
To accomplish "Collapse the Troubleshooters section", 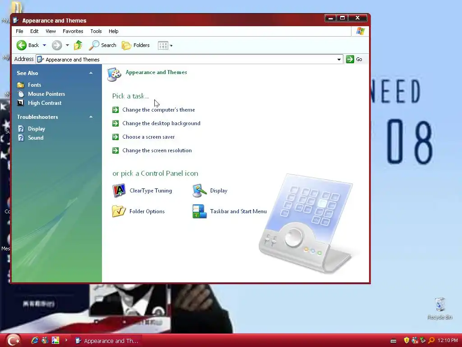I will (x=91, y=117).
